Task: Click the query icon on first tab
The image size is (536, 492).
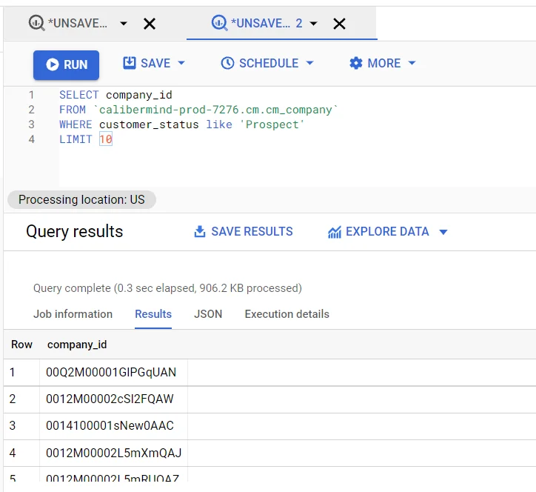Action: (x=36, y=23)
